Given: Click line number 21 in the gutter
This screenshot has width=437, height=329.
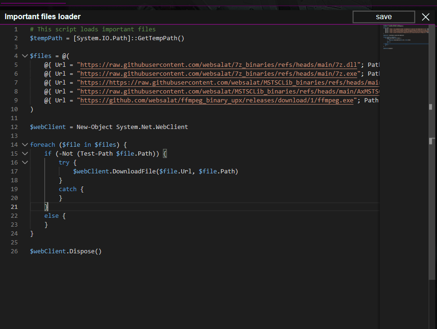Looking at the screenshot, I should [x=14, y=207].
